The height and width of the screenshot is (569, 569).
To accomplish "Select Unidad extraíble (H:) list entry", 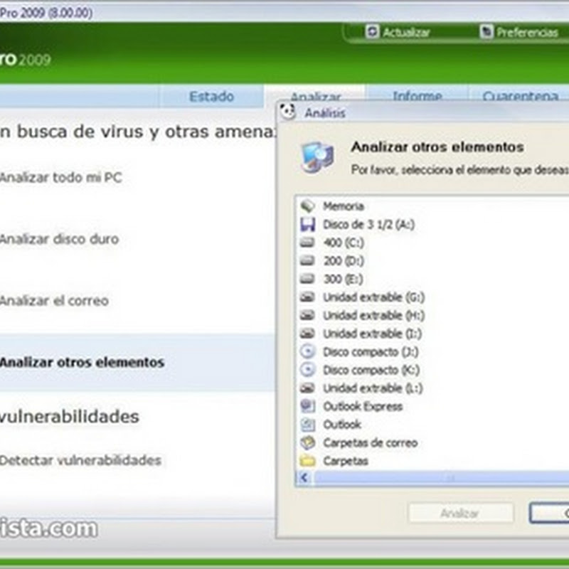I will tap(374, 315).
